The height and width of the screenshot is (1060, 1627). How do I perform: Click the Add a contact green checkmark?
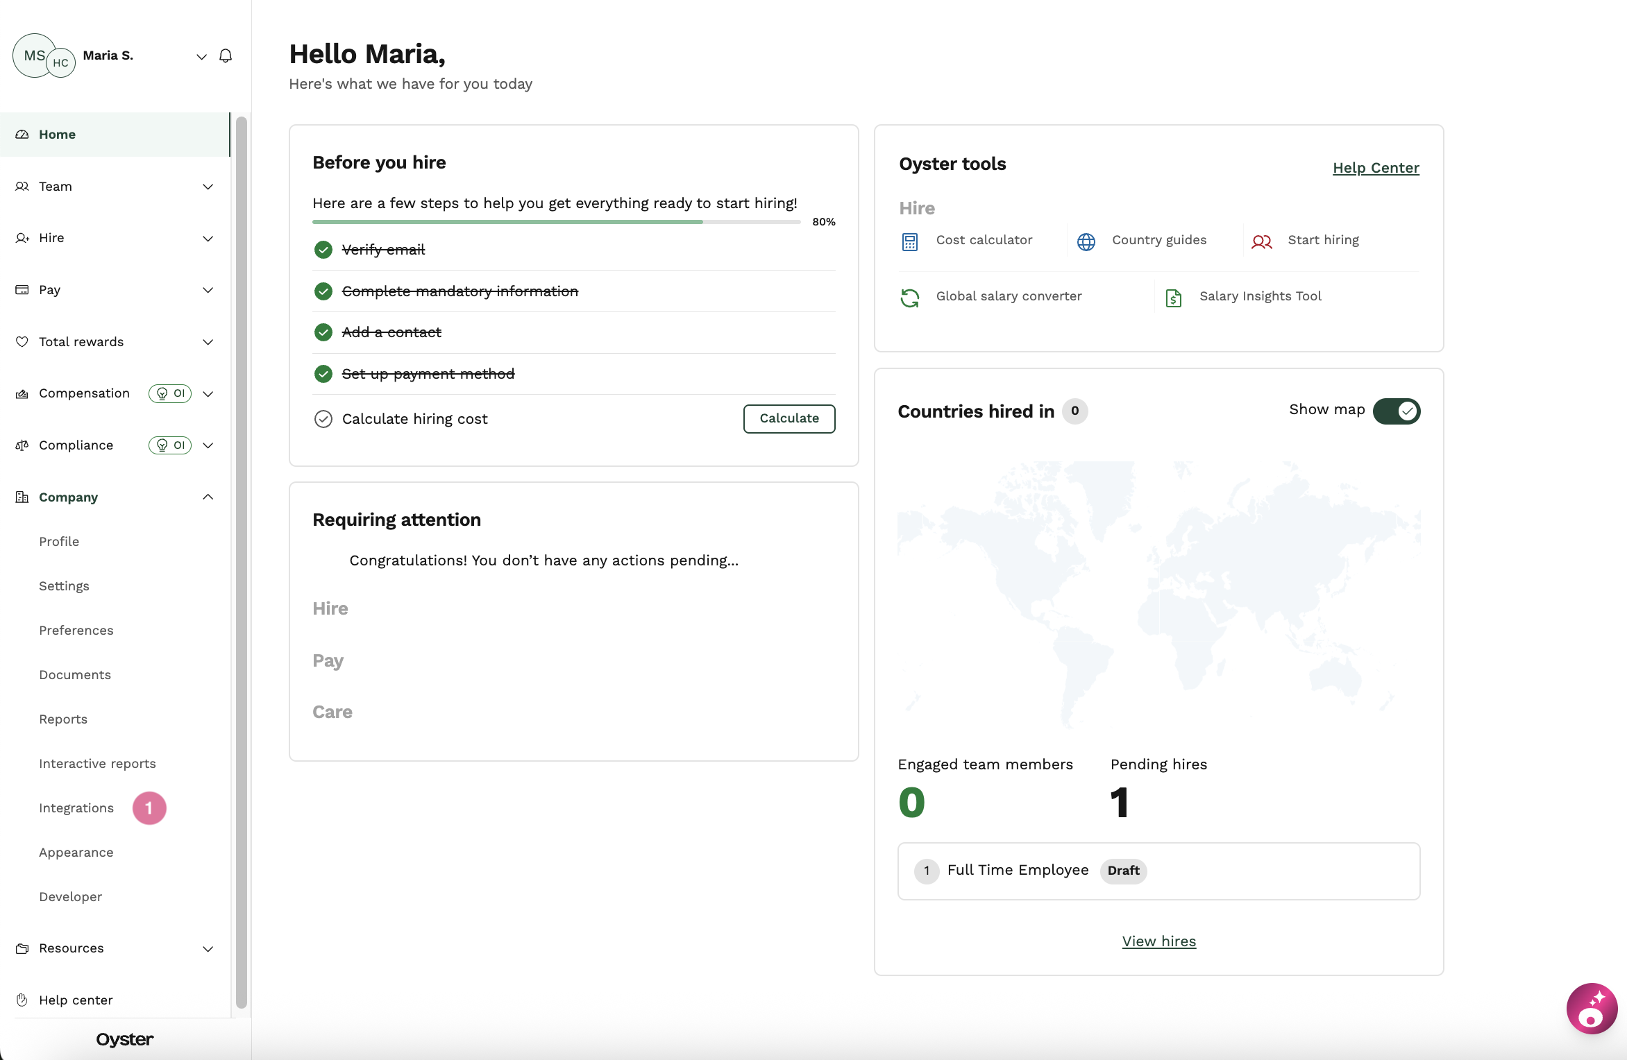tap(323, 332)
